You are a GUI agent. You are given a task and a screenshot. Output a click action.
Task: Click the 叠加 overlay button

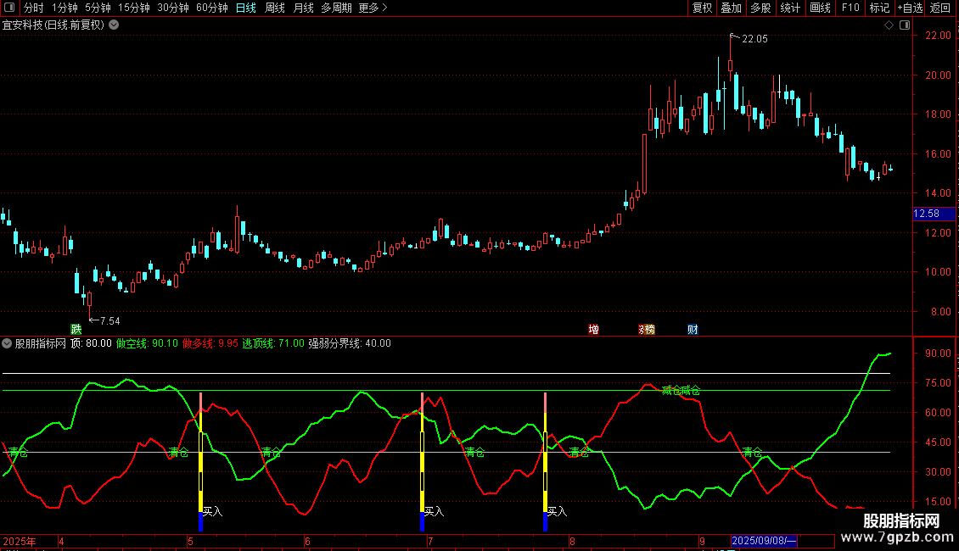click(731, 8)
